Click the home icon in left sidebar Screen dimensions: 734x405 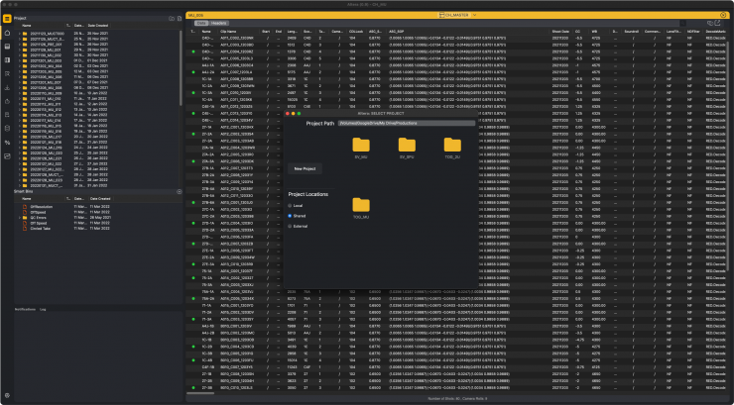(7, 33)
